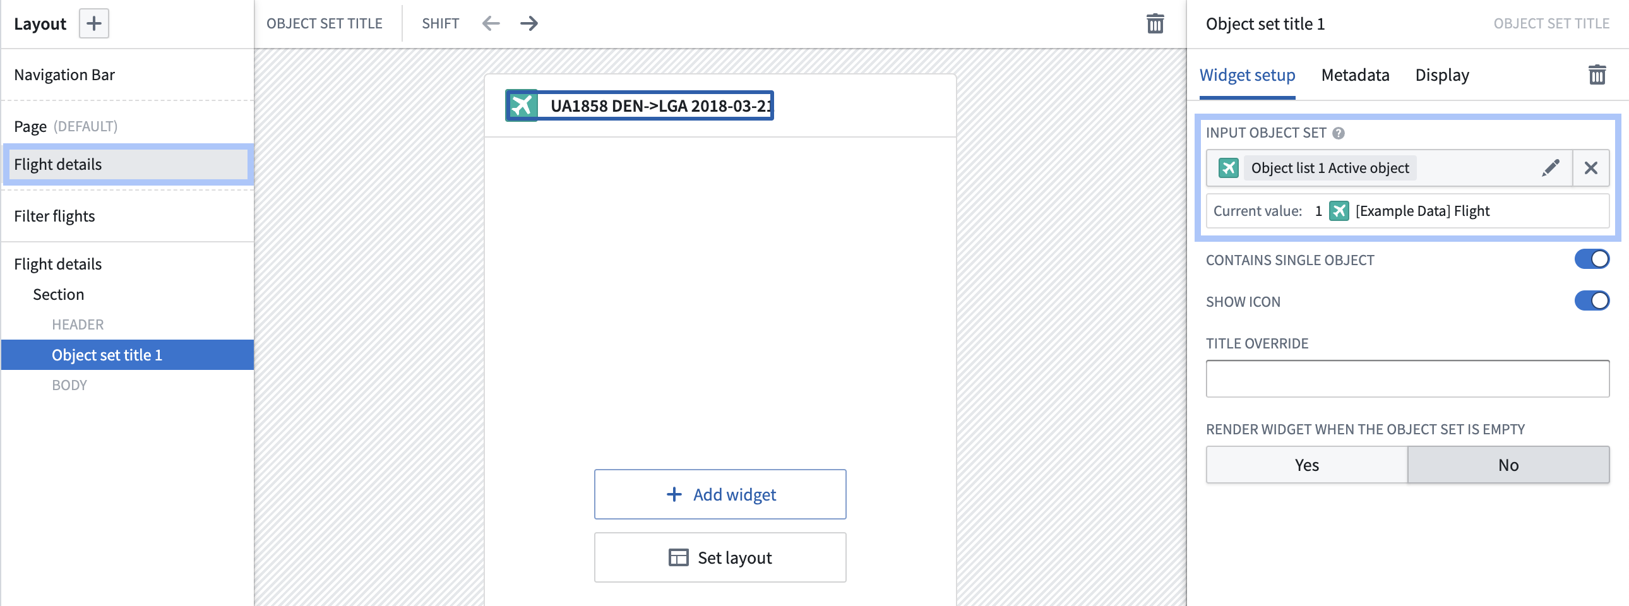Select the airplane icon in flight title

pyautogui.click(x=522, y=105)
